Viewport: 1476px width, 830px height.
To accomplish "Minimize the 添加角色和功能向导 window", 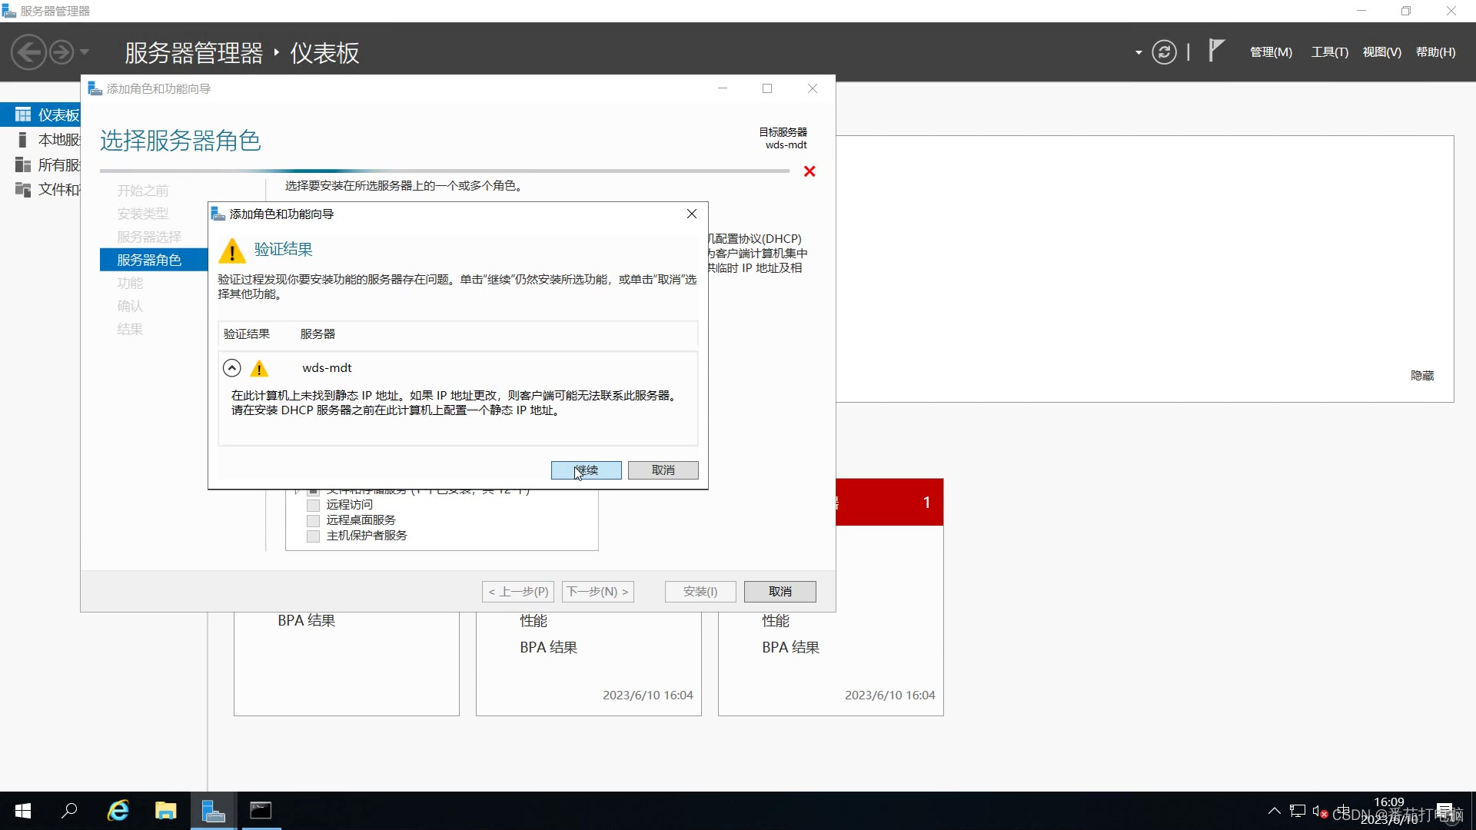I will [x=722, y=88].
